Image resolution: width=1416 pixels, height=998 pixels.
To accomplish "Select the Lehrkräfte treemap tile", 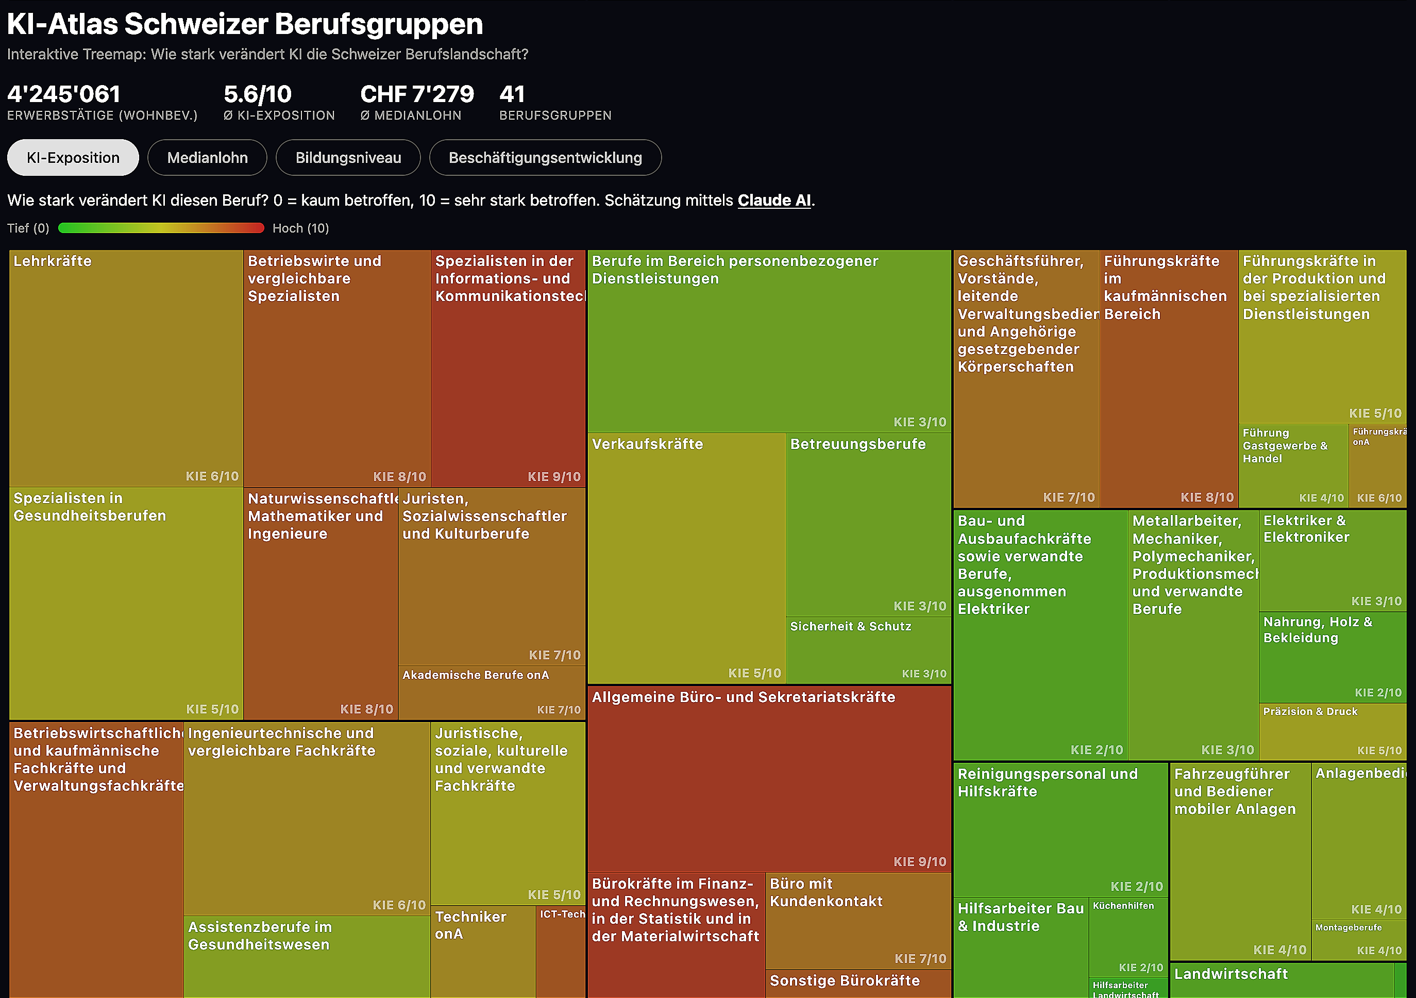I will 126,368.
